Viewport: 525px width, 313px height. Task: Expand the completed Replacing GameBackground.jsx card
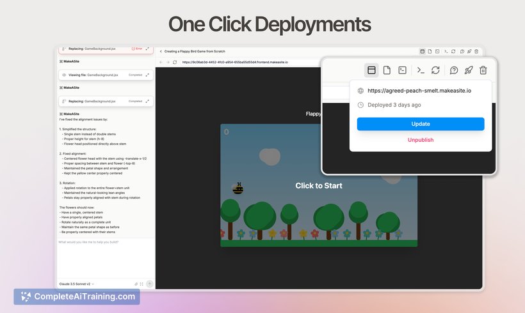[x=147, y=101]
